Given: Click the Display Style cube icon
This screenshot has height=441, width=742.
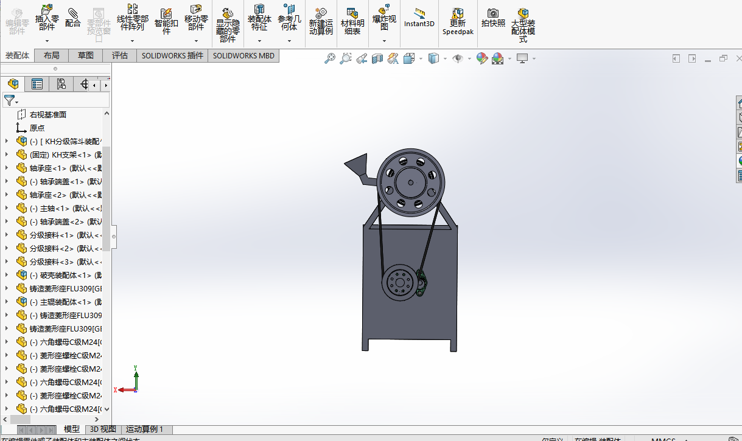Looking at the screenshot, I should [433, 58].
